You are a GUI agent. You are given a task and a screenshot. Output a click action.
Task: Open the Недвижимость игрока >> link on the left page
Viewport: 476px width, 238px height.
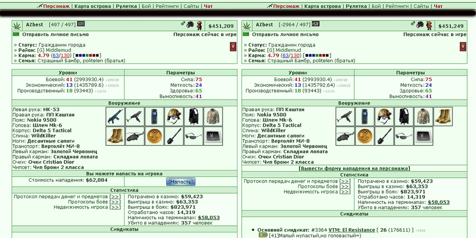pyautogui.click(x=115, y=207)
